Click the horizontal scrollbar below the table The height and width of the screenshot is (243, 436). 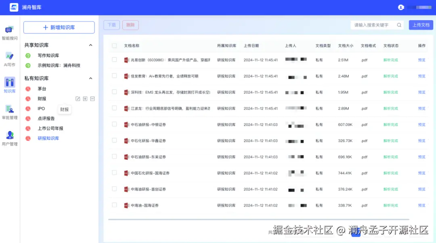pyautogui.click(x=259, y=219)
